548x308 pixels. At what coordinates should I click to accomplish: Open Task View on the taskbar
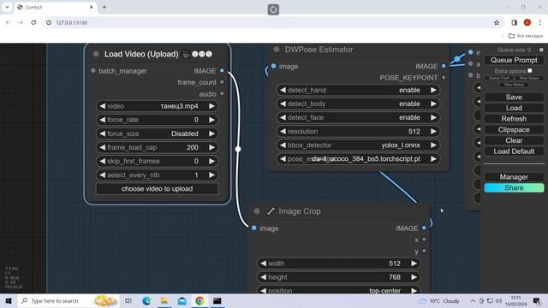coord(128,300)
